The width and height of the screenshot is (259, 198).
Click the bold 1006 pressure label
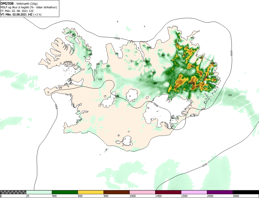pyautogui.click(x=191, y=83)
